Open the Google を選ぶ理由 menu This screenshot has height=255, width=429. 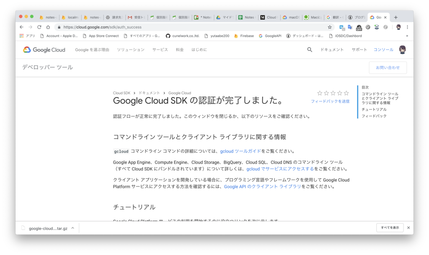[92, 50]
